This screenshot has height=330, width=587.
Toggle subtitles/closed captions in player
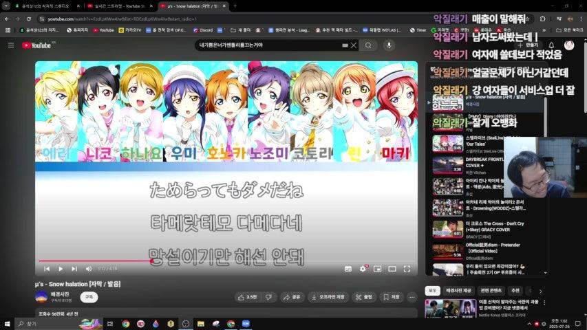348,269
